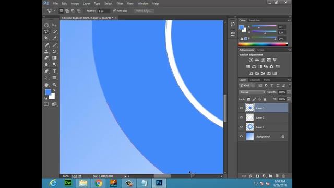Open the History panel icon
Viewport: 334px width, 188px height.
[x=232, y=24]
